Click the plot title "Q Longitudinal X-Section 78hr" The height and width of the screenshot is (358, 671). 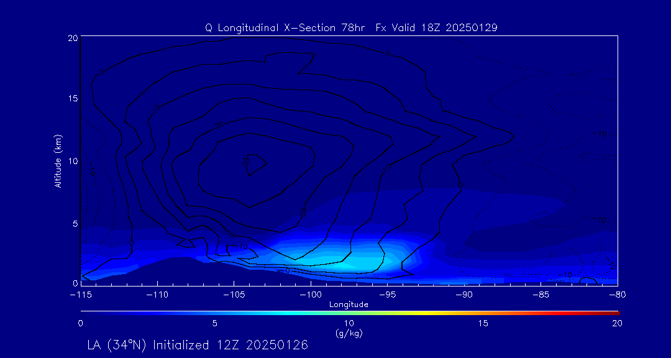point(285,28)
